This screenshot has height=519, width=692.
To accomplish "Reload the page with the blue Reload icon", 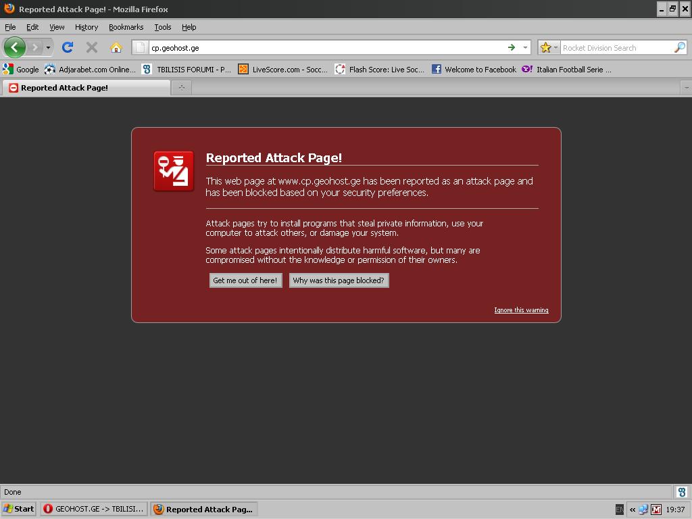I will click(x=68, y=47).
